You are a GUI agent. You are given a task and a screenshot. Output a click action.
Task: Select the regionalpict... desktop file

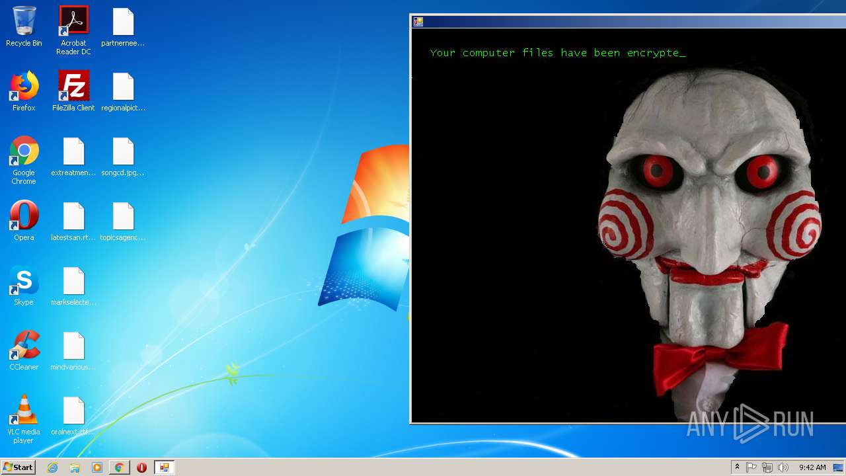click(123, 92)
